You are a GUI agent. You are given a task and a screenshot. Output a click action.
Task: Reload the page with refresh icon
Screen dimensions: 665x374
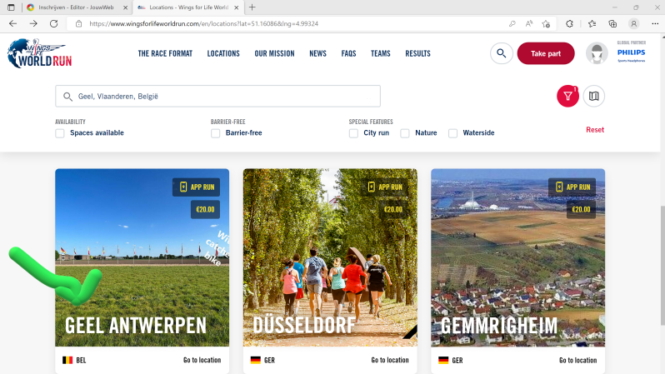[53, 24]
